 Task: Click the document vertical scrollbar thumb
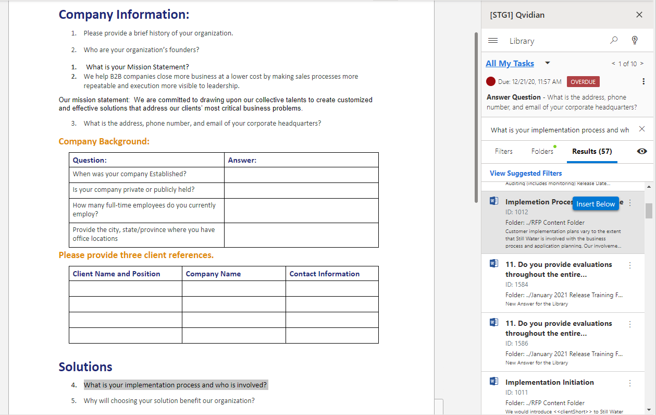[x=475, y=117]
